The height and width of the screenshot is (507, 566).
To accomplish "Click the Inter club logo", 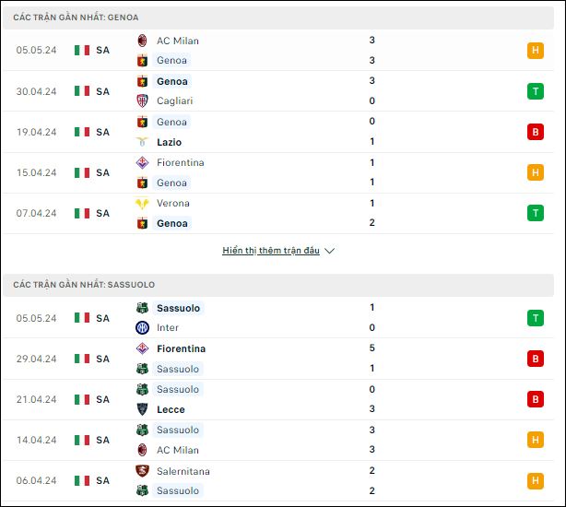I will tap(142, 327).
